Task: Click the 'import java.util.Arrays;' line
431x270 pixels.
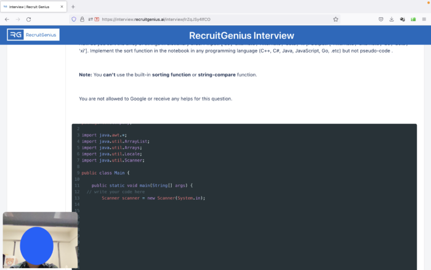Action: coord(111,148)
